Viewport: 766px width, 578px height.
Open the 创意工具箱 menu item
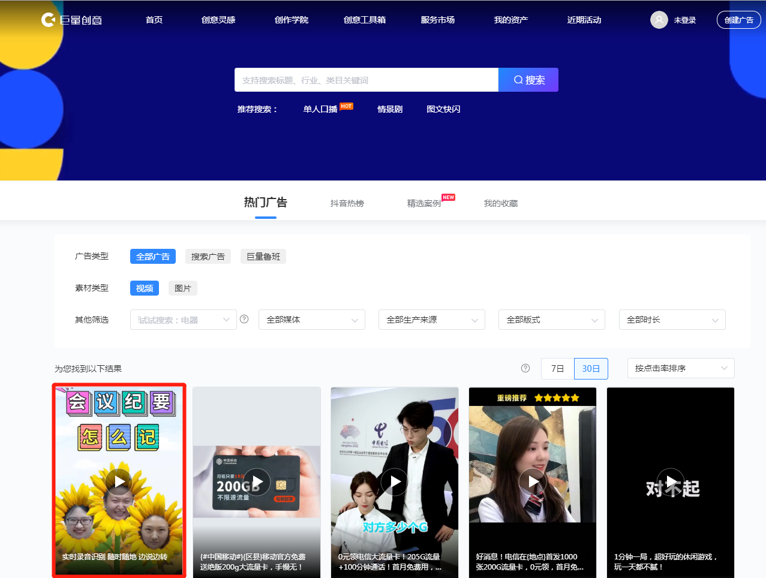tap(364, 20)
